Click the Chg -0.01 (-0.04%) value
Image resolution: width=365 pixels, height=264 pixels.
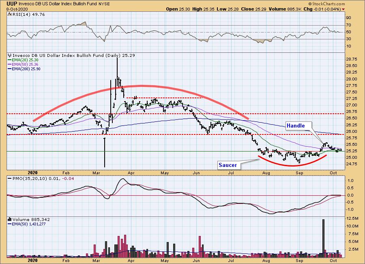coord(322,9)
